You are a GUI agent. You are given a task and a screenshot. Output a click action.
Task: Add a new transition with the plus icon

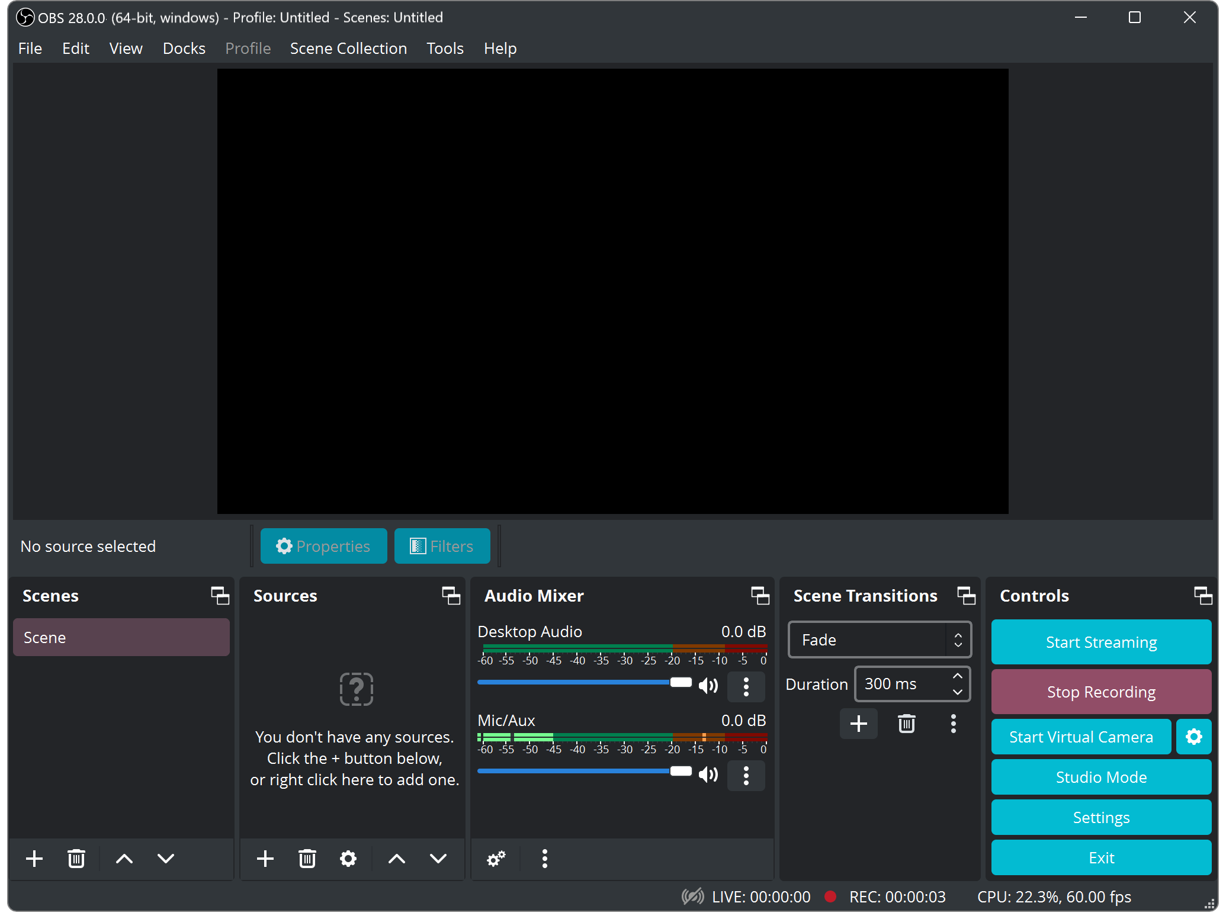click(x=858, y=723)
